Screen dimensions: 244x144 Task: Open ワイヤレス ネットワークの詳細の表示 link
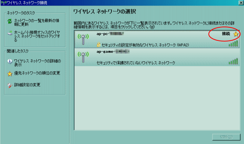(37, 63)
